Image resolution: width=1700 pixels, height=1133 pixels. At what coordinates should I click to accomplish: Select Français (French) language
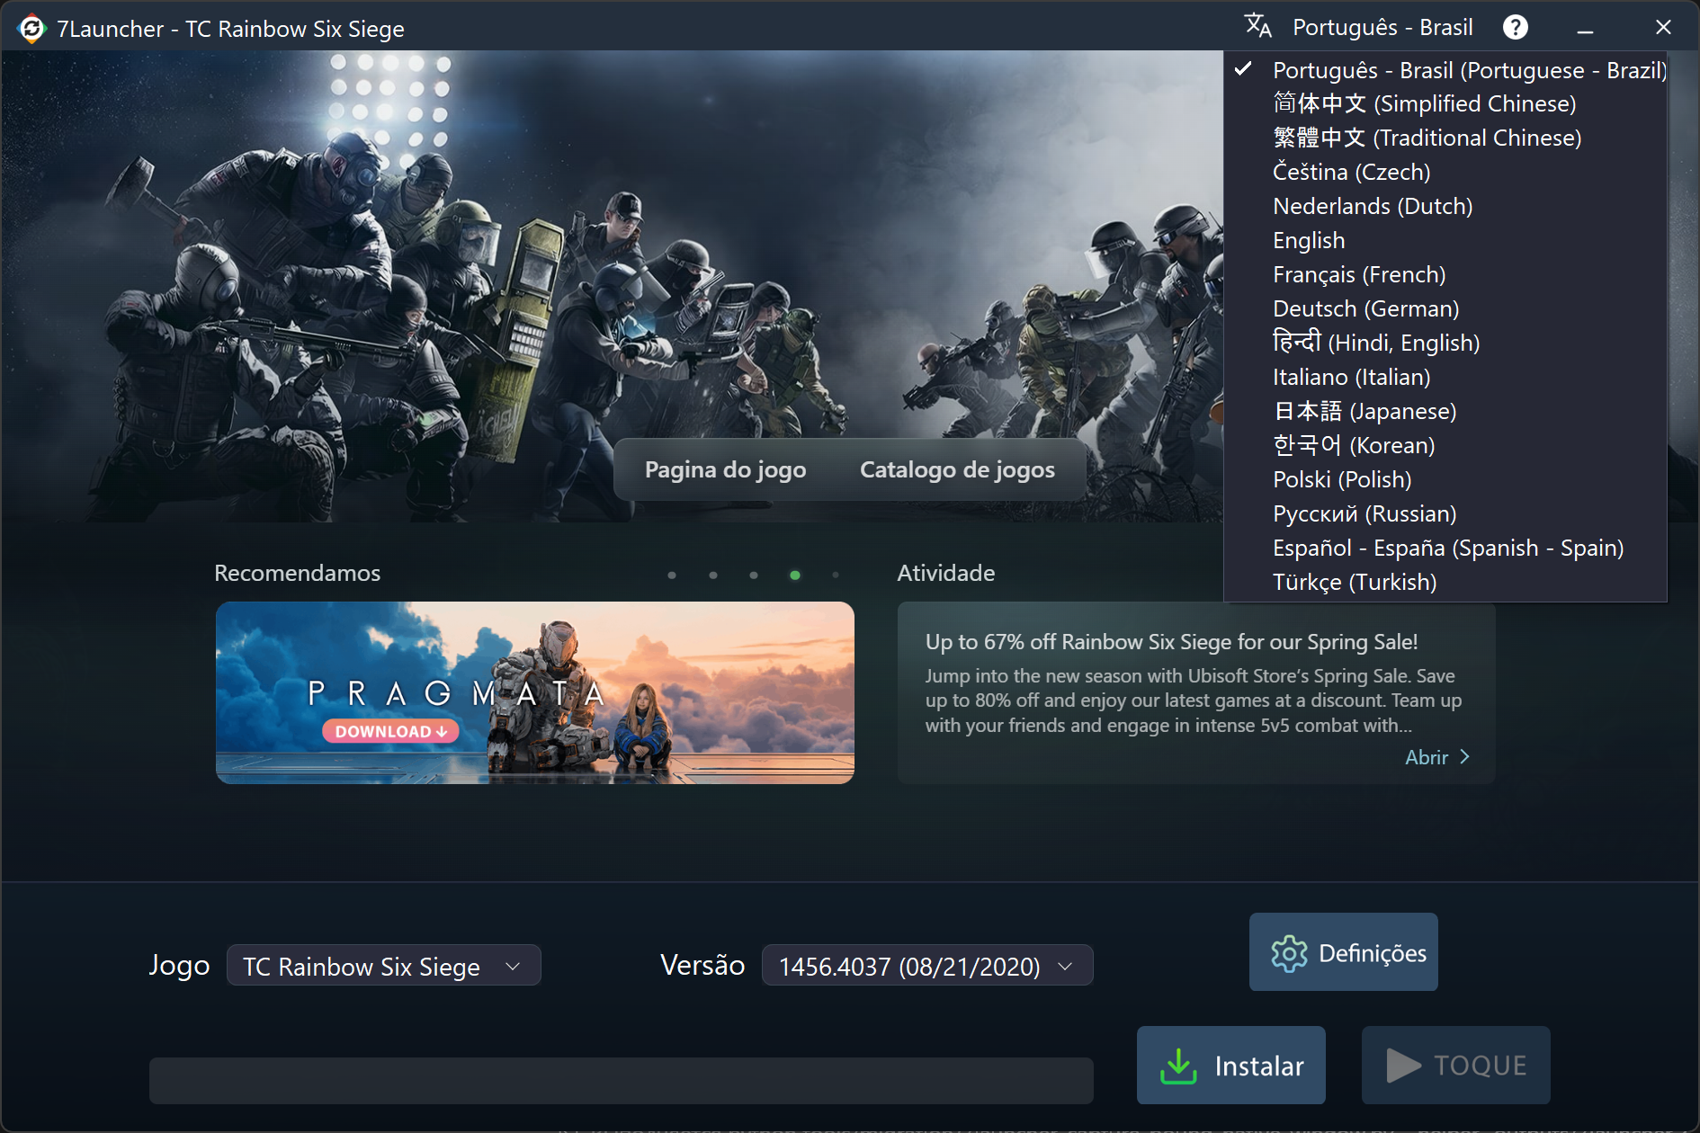coord(1445,275)
